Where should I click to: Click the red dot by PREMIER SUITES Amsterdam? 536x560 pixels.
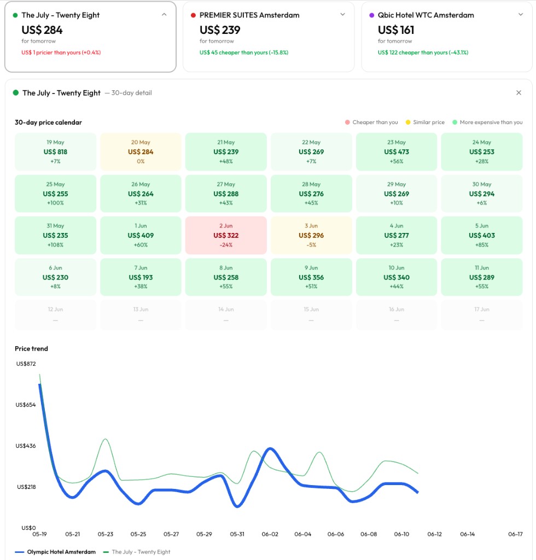[x=193, y=15]
